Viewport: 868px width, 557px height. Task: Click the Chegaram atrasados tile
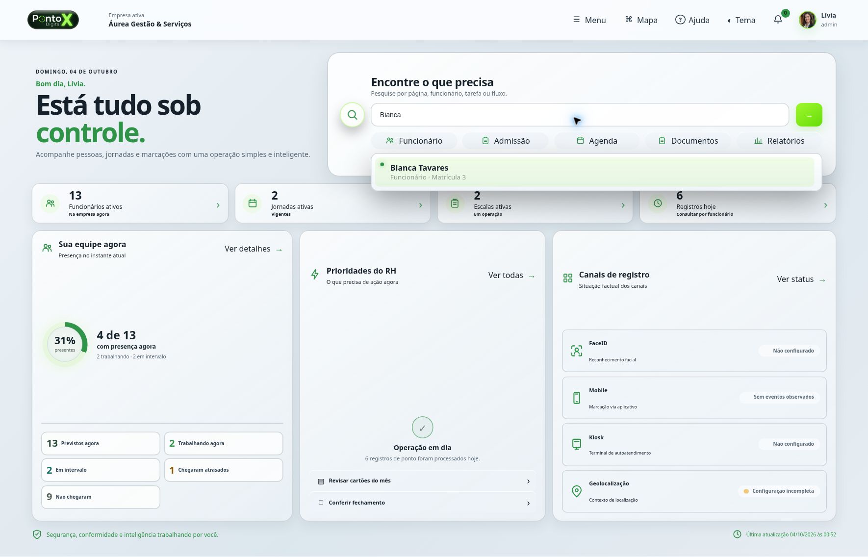tap(224, 470)
